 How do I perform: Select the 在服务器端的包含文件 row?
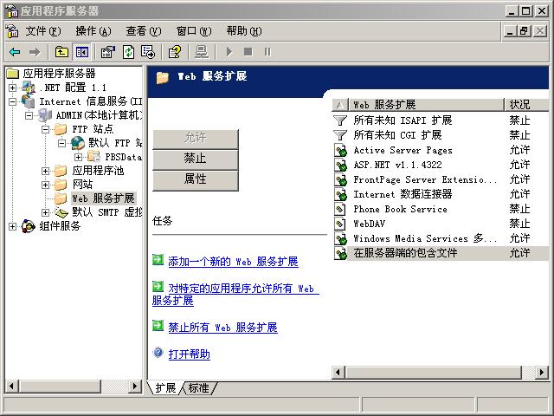tap(441, 253)
